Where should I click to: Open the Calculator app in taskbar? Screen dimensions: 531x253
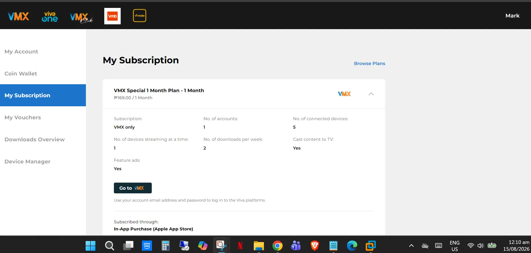click(x=166, y=246)
